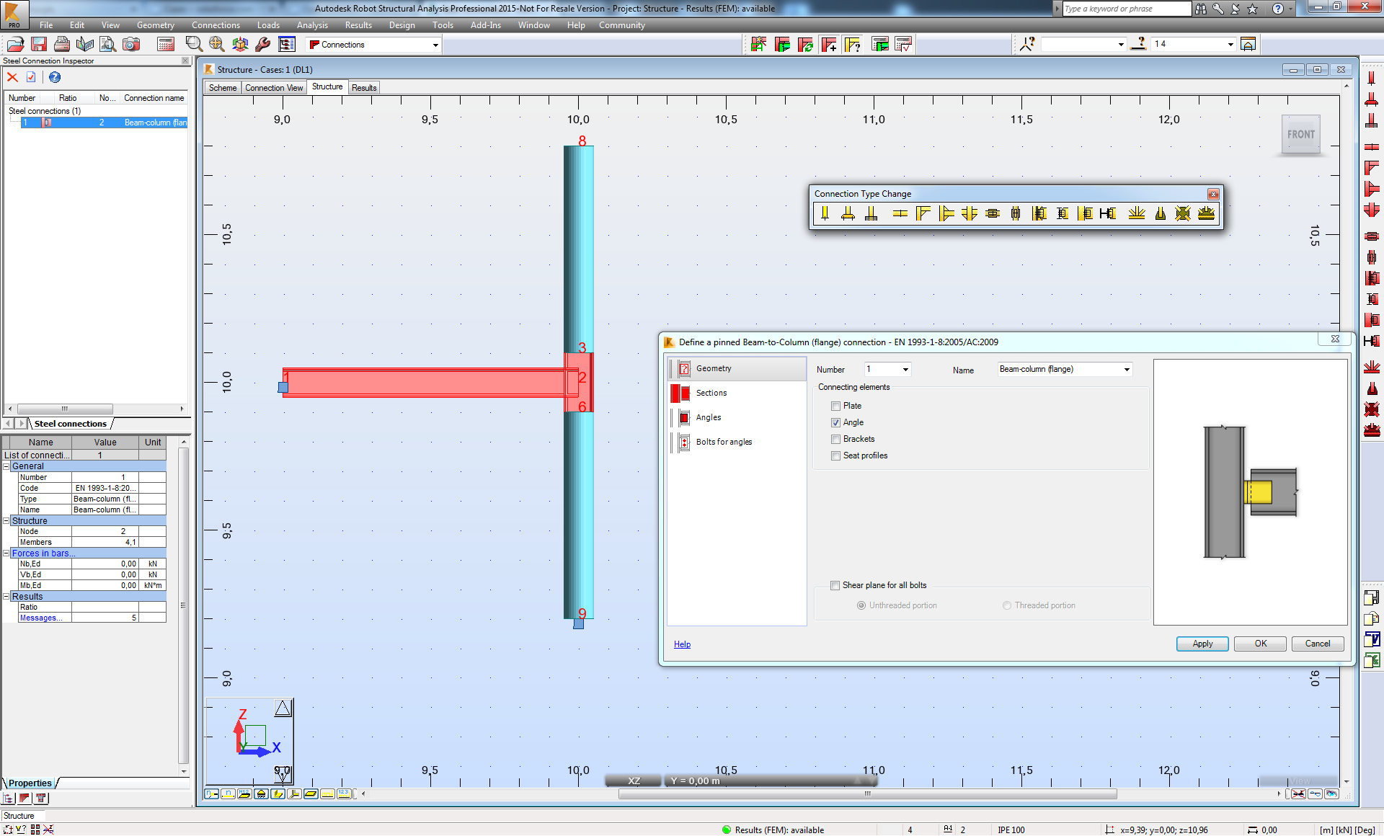This screenshot has width=1384, height=836.
Task: Collapse the General properties group
Action: (6, 466)
